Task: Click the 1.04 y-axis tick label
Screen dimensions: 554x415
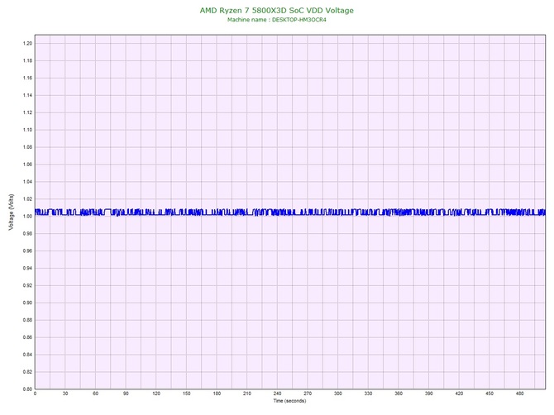Action: pyautogui.click(x=27, y=182)
